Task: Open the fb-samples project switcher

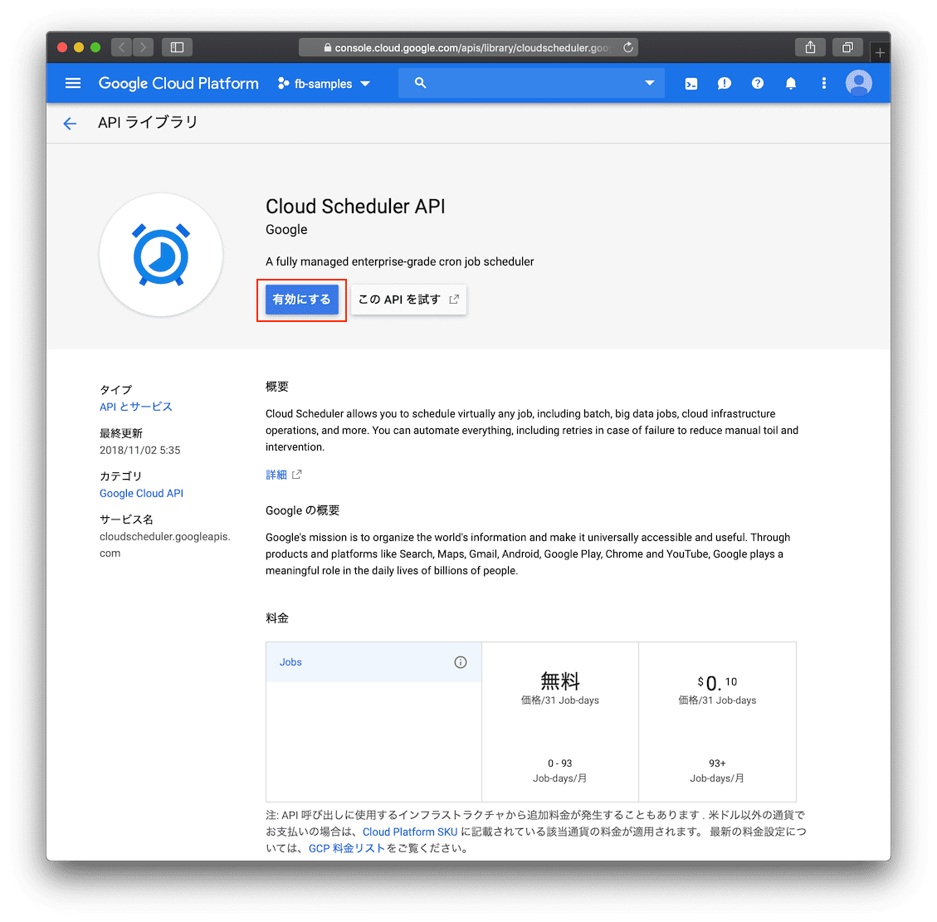Action: (323, 83)
